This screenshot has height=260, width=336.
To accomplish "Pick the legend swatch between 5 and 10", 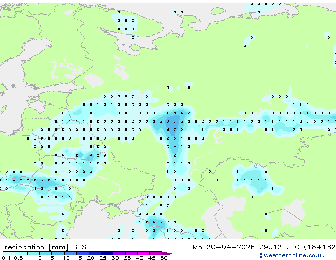I will pos(58,253).
